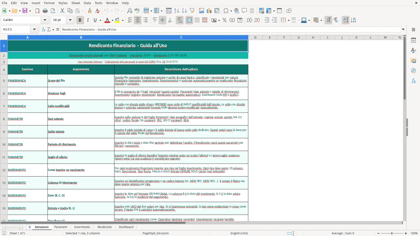Open the Borders dropdown arrow
This screenshot has height=236, width=420.
click(288, 20)
